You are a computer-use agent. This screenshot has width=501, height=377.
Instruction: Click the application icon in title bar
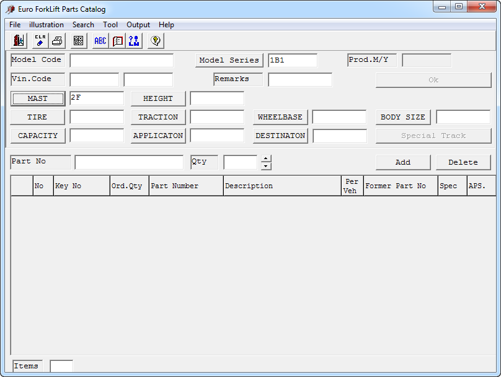10,9
